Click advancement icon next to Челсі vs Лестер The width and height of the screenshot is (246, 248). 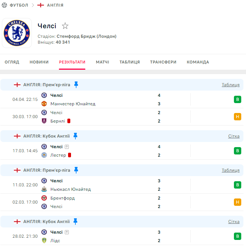tap(67, 147)
